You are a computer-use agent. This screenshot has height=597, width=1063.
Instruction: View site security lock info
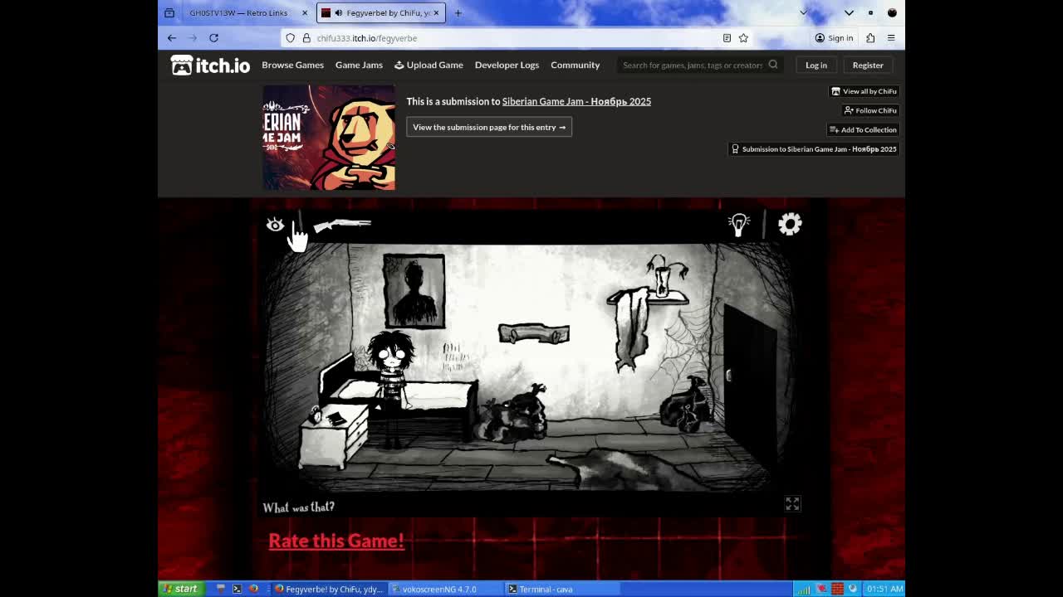[306, 38]
